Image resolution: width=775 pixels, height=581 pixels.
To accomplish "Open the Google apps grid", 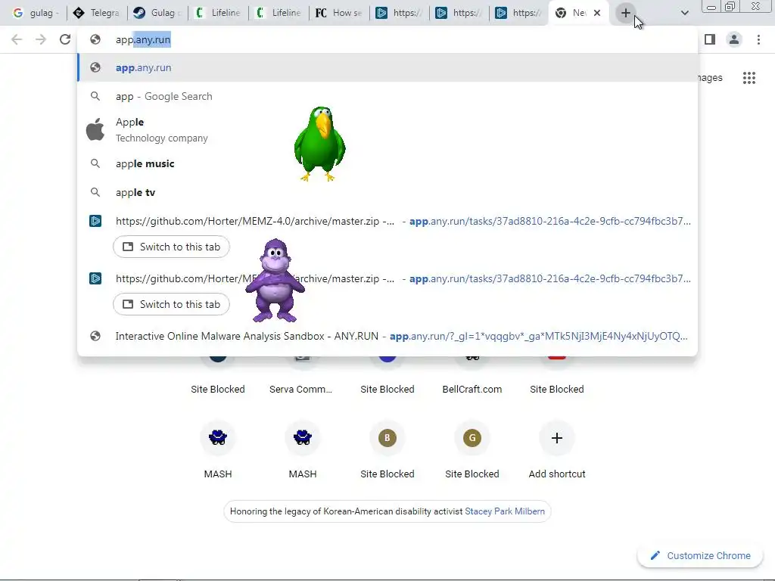I will [749, 78].
